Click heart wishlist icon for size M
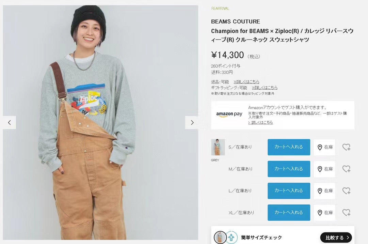 (x=346, y=169)
